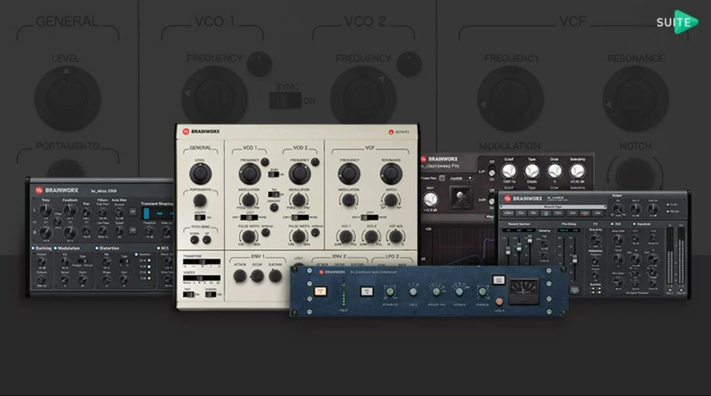This screenshot has height=396, width=711.
Task: Click the ENV 1 Attack knob
Action: click(x=240, y=275)
